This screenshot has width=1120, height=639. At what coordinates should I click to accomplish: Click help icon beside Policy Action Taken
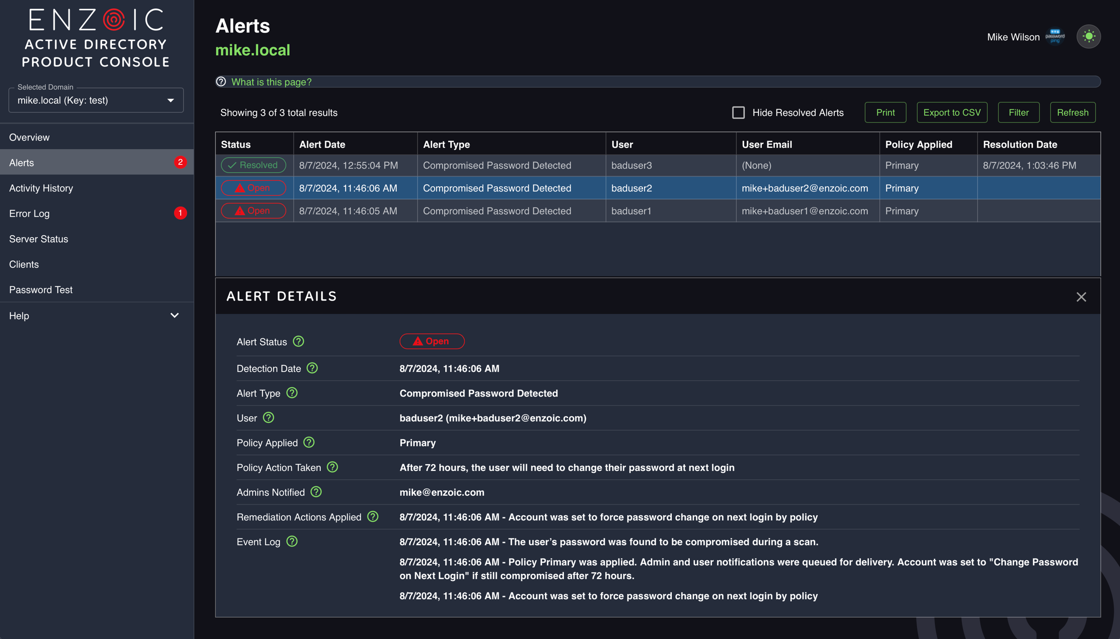tap(332, 467)
